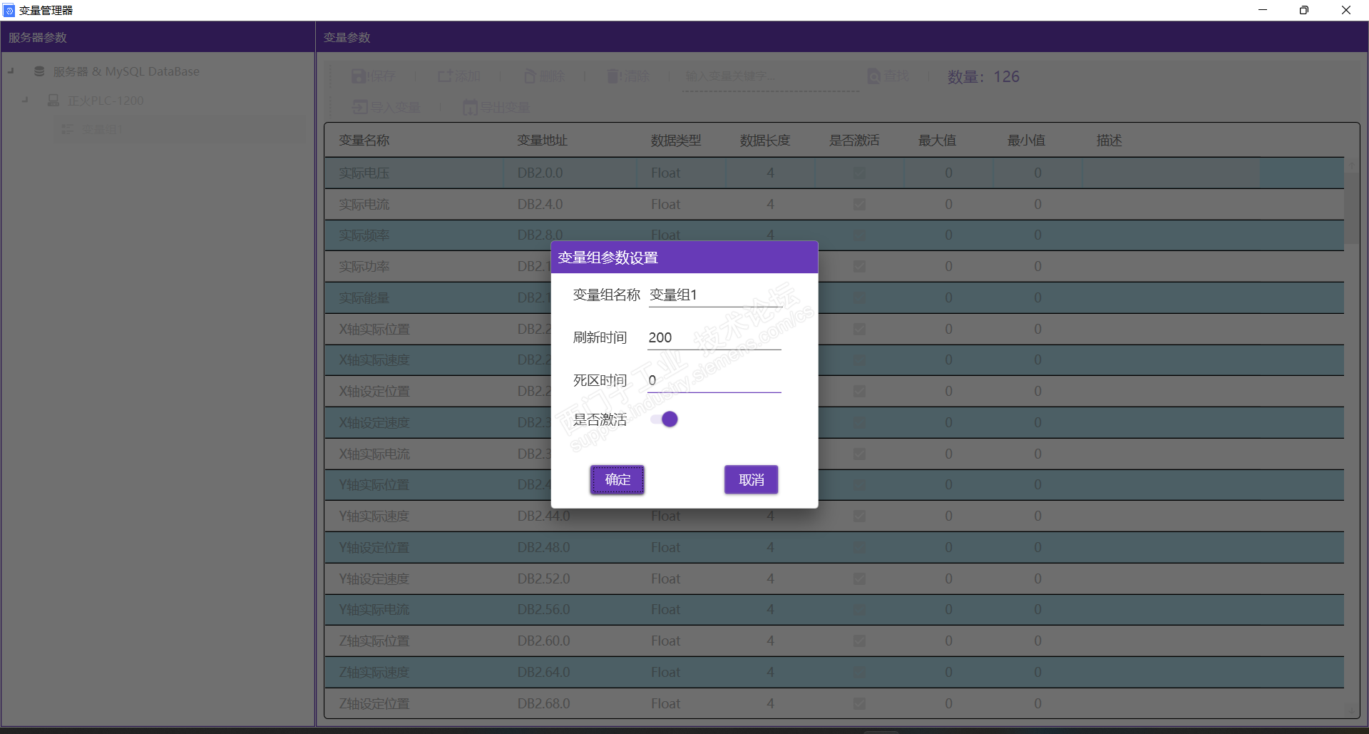The image size is (1369, 734).
Task: Click the variable keyword search field
Action: point(770,77)
